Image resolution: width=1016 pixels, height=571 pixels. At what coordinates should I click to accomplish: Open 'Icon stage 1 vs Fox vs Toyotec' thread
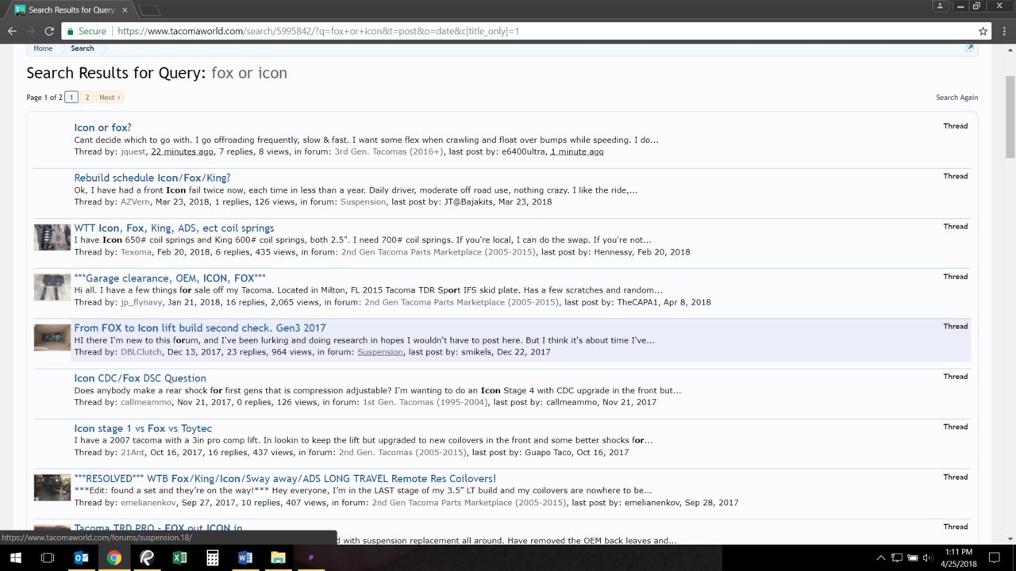(143, 428)
